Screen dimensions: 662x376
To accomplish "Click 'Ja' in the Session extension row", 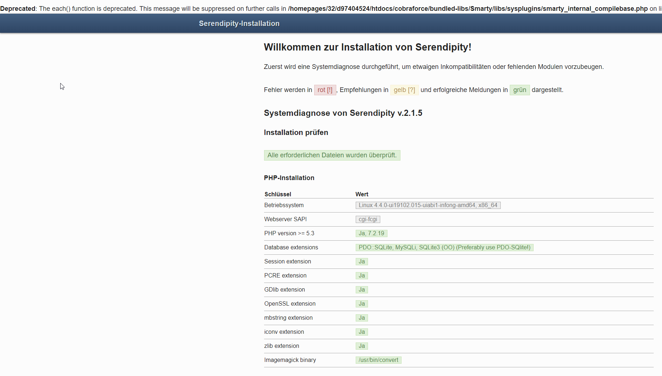I will coord(361,261).
